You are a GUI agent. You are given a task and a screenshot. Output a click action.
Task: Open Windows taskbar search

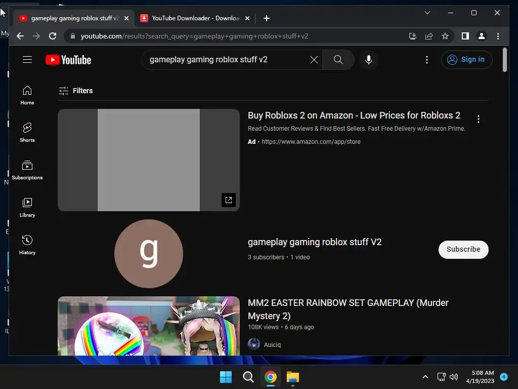coord(248,377)
